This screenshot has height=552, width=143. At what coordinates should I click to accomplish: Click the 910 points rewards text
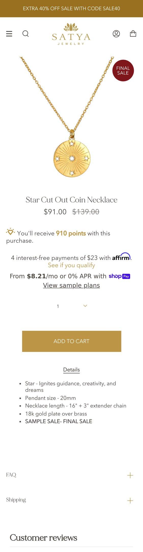point(71,233)
